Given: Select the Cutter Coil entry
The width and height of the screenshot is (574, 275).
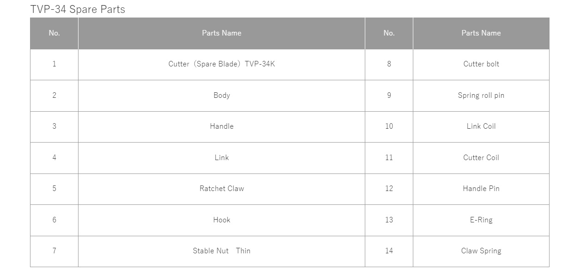Looking at the screenshot, I should pyautogui.click(x=481, y=158).
